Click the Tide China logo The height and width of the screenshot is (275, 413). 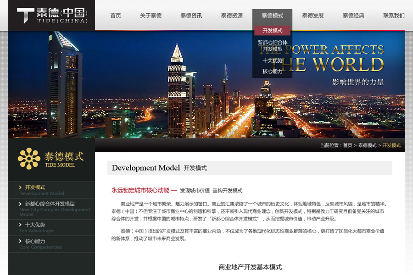pyautogui.click(x=51, y=16)
